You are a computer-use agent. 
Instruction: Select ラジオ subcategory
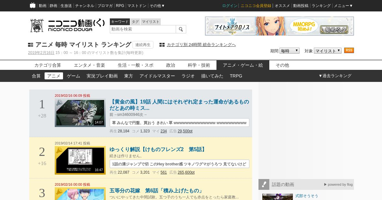tap(188, 76)
